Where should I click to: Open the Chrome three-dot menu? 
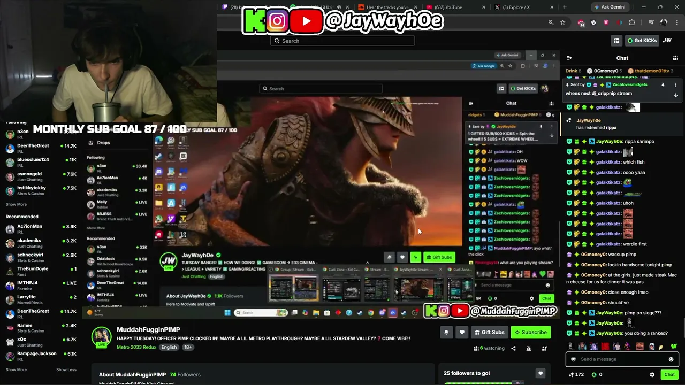(x=676, y=22)
